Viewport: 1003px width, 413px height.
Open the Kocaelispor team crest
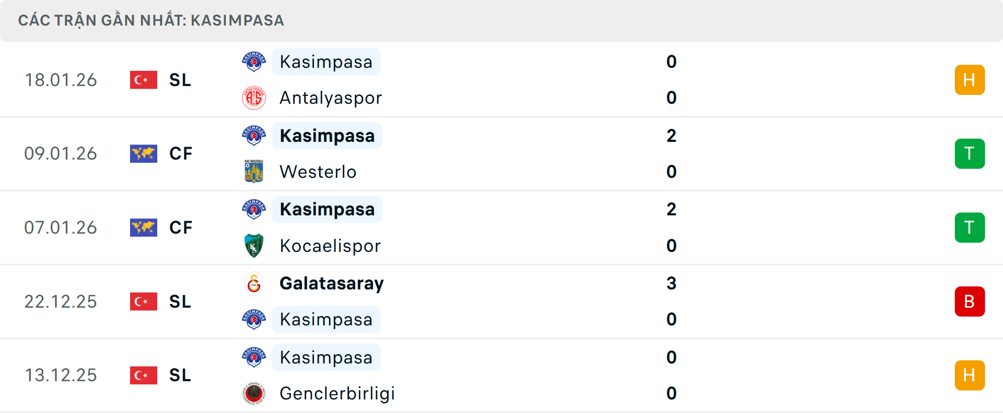tap(254, 245)
